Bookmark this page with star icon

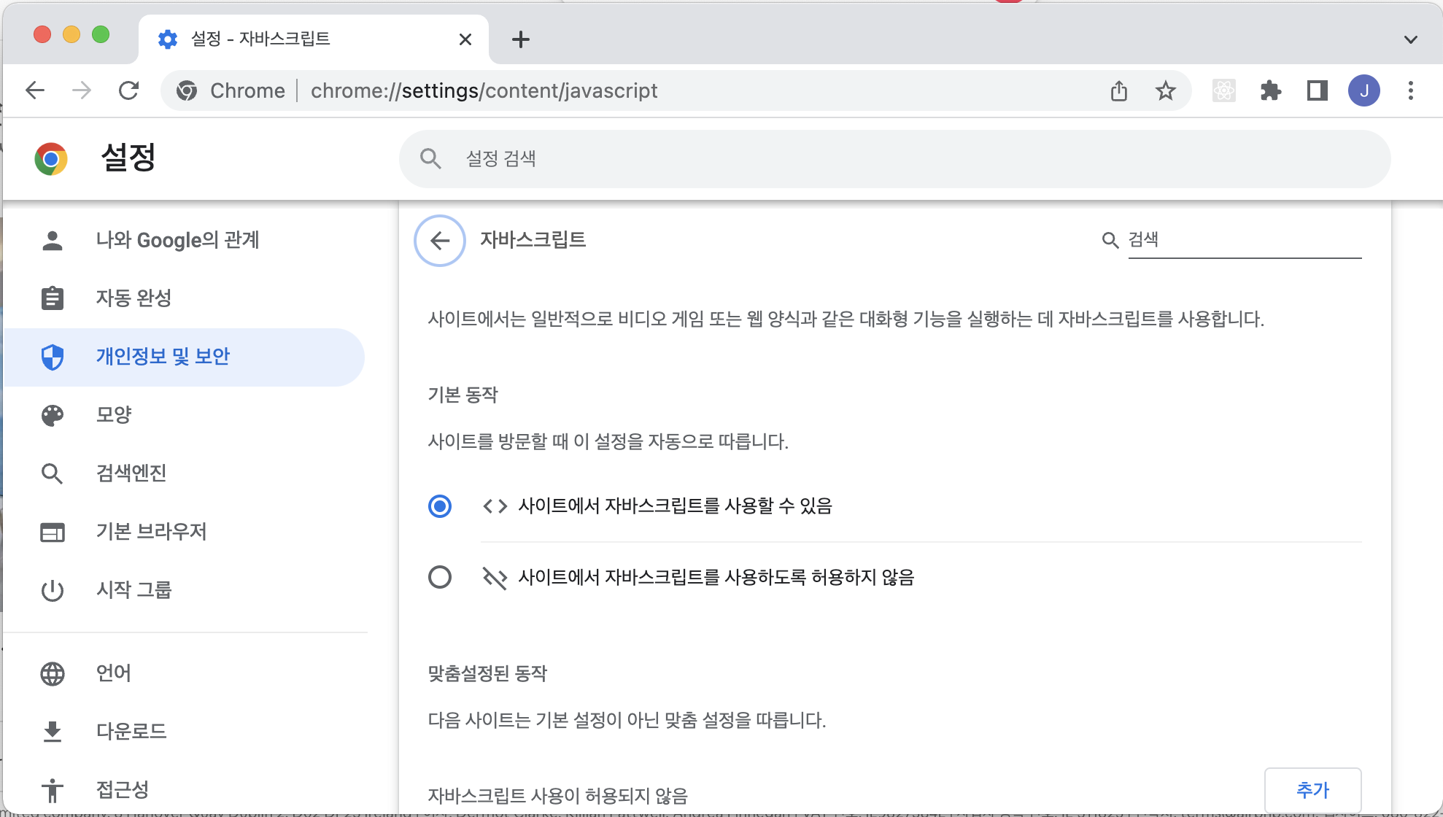[1165, 90]
